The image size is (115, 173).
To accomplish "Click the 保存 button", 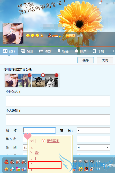I will (x=86, y=60).
